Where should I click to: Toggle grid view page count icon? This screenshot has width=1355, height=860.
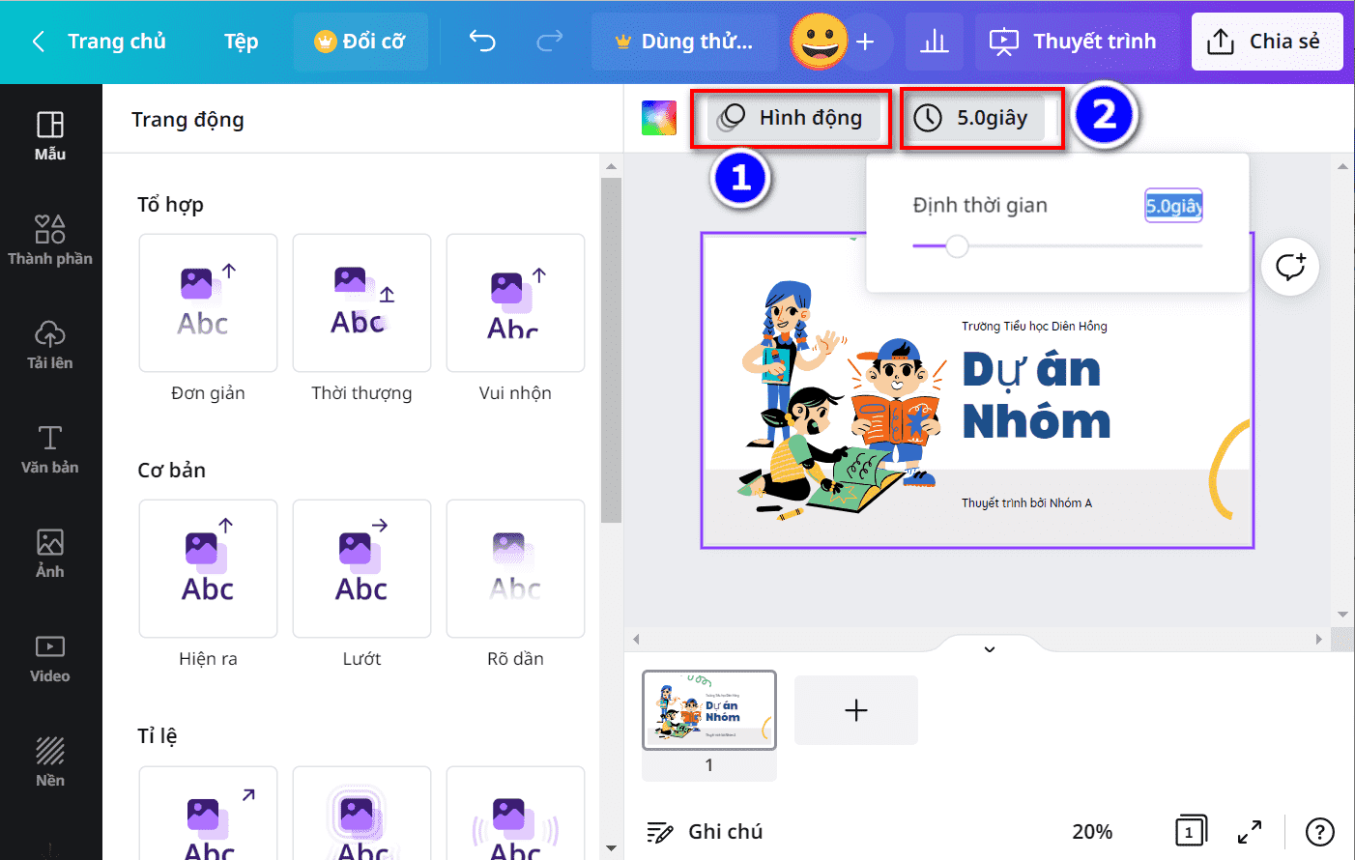click(1190, 831)
